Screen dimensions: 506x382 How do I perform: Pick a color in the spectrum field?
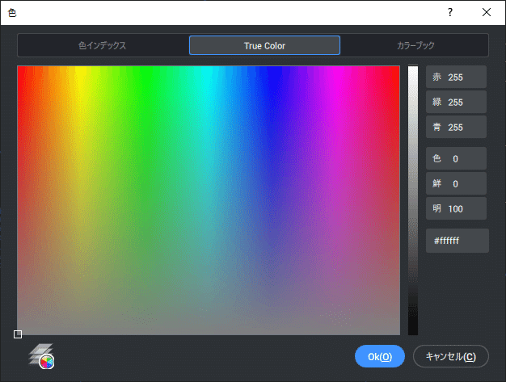209,200
